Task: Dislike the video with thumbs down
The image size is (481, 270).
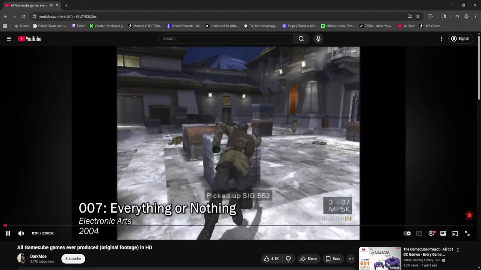Action: click(289, 259)
